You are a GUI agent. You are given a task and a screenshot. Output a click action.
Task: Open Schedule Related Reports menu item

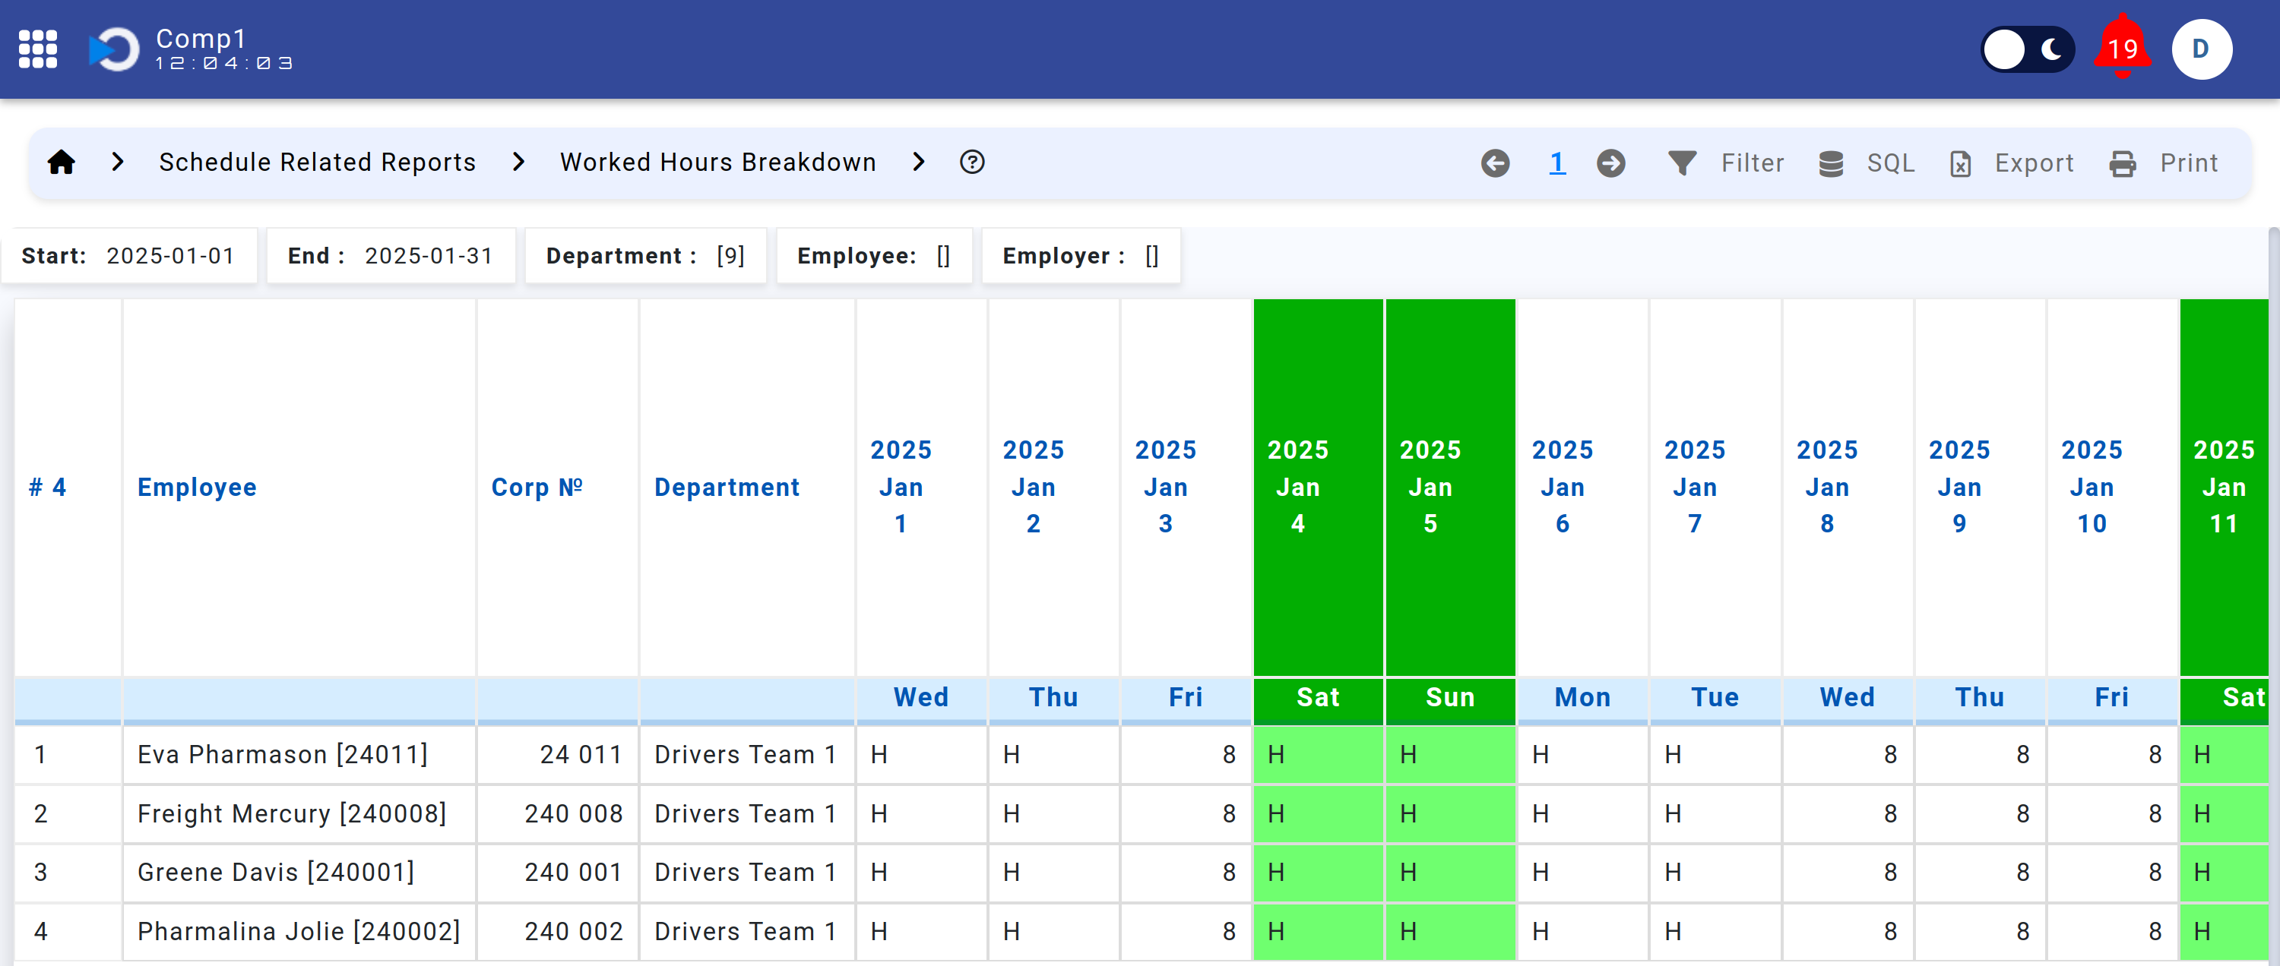[x=318, y=161]
